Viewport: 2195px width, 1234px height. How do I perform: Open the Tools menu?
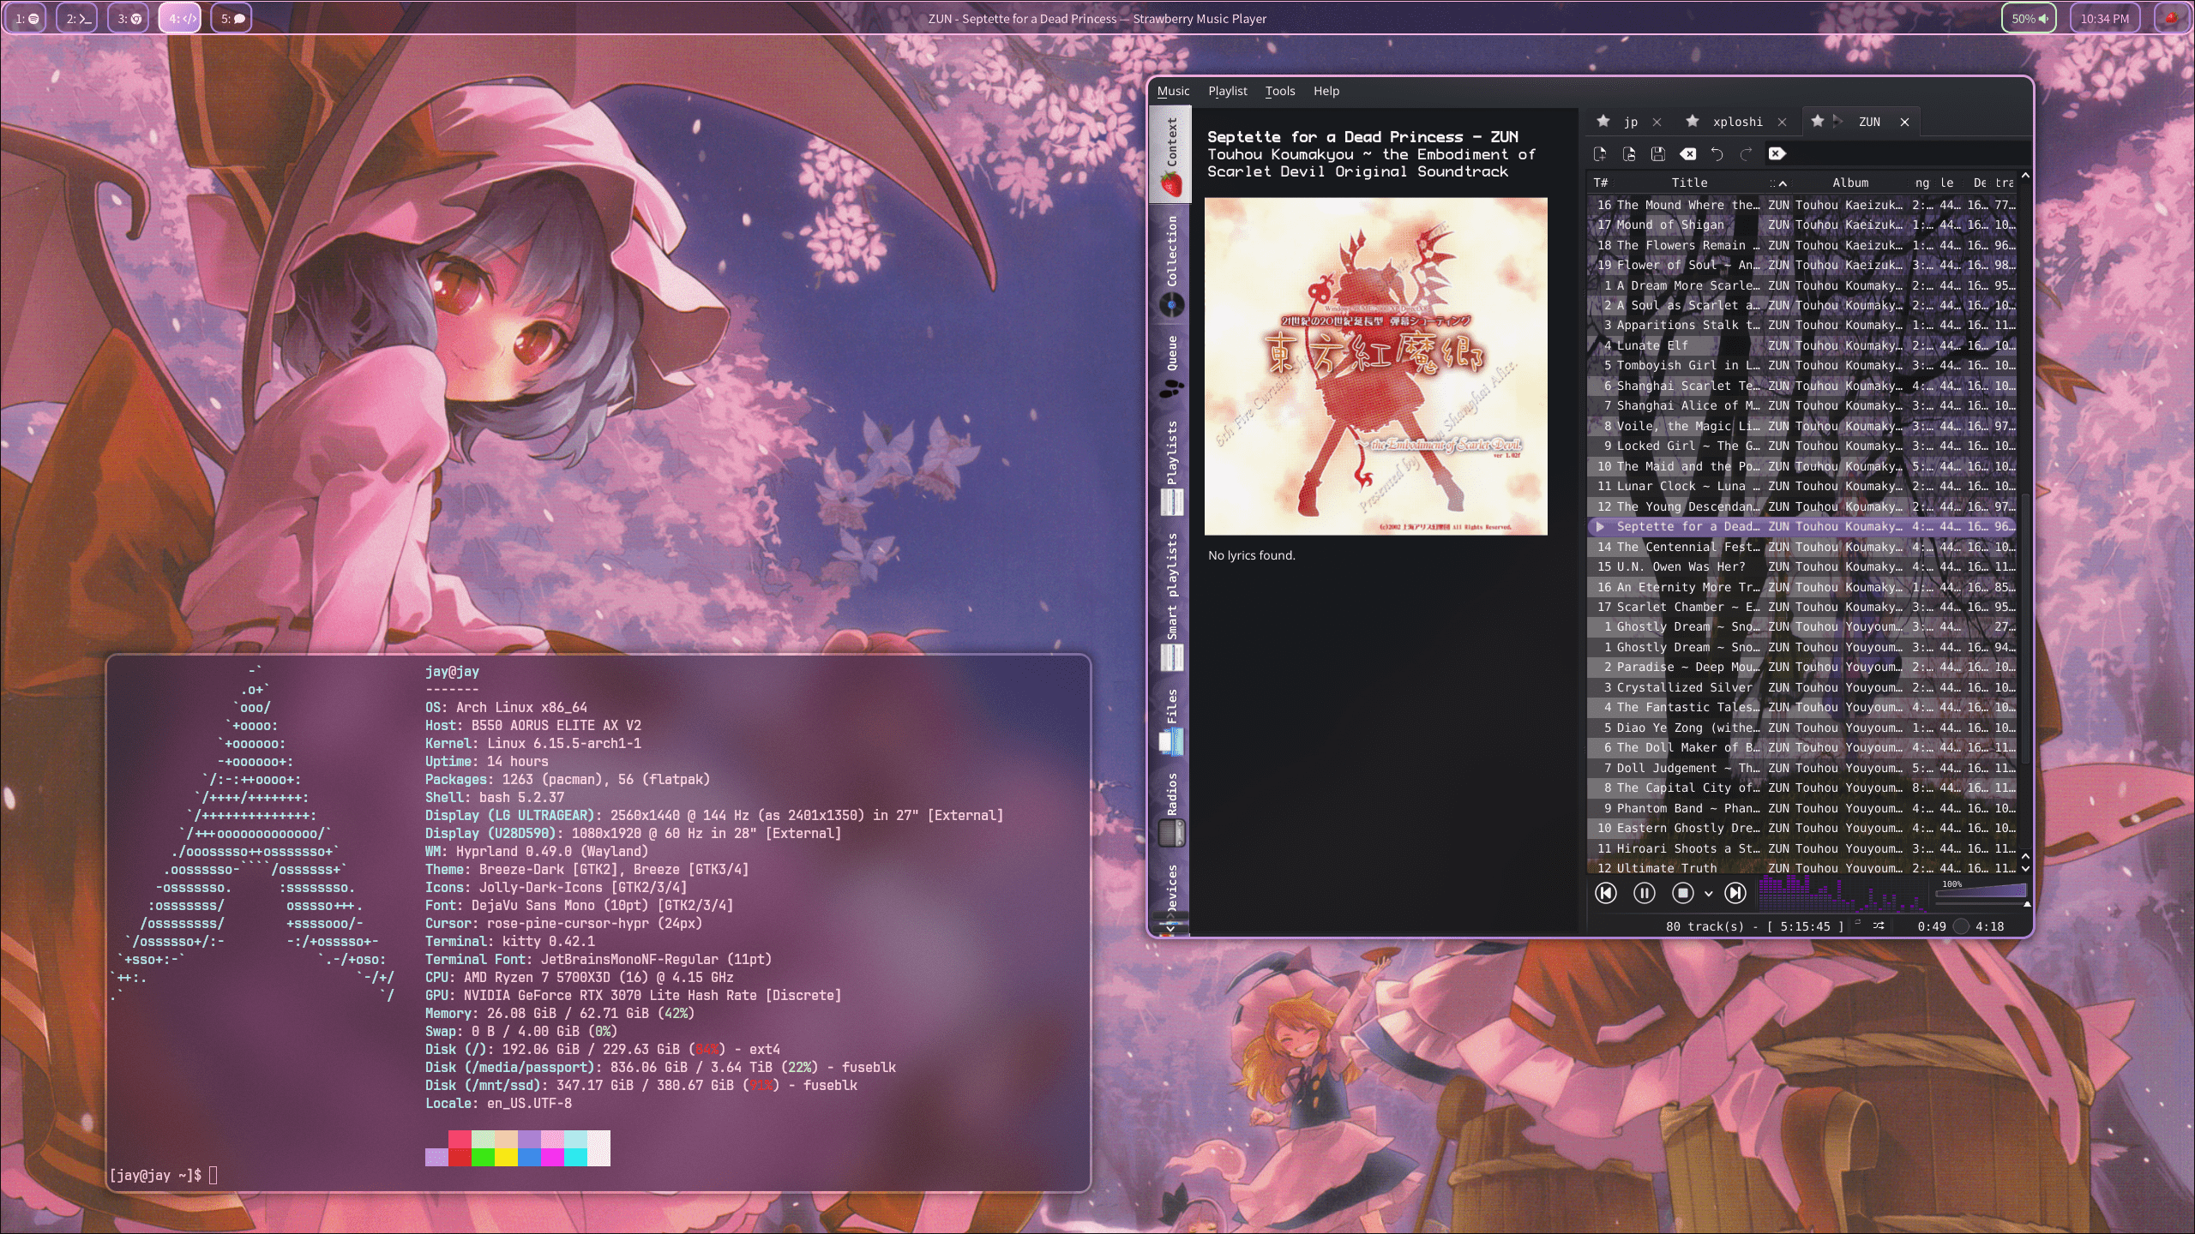tap(1279, 91)
